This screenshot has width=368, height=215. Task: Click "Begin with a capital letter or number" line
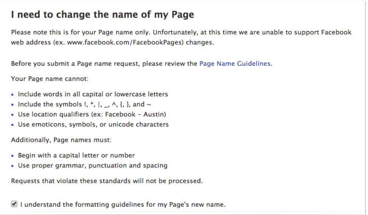tap(76, 155)
